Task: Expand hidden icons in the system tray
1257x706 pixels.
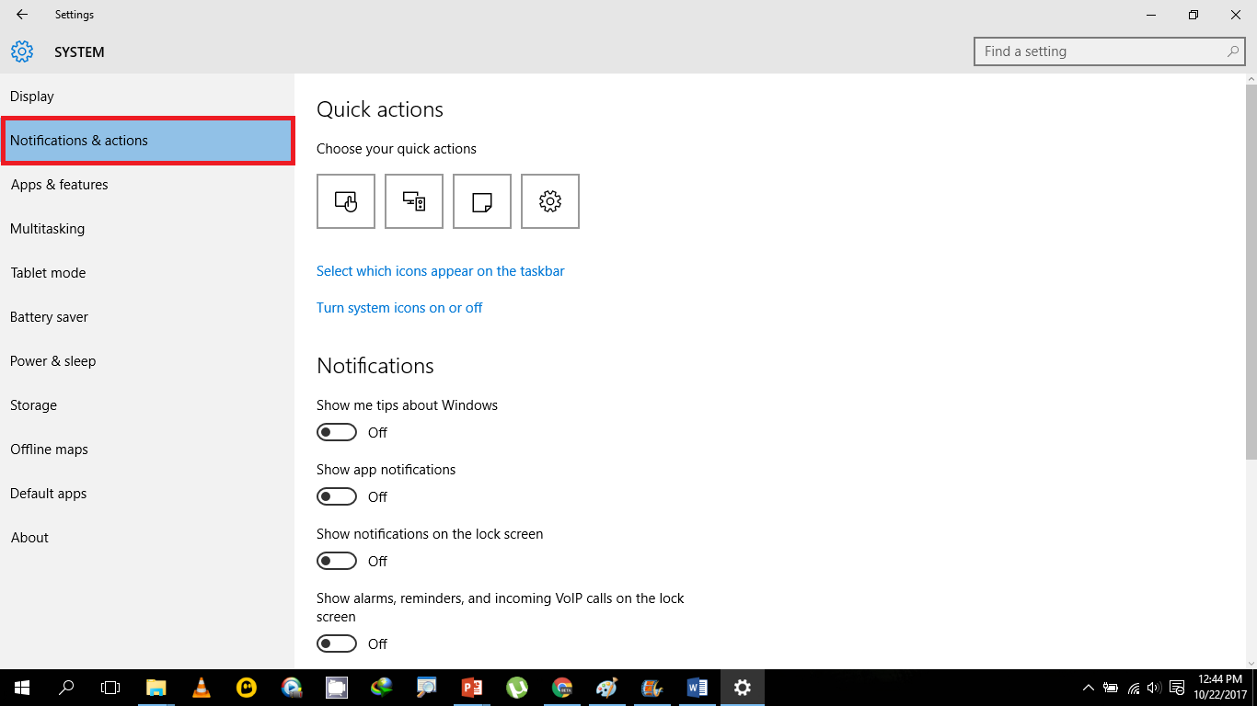Action: click(1088, 687)
